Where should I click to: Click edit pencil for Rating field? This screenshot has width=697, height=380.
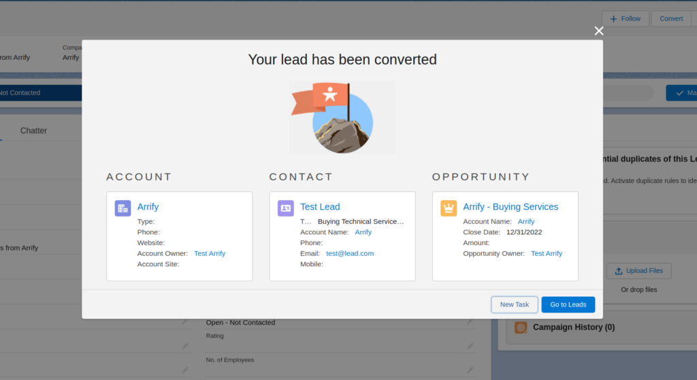[x=470, y=346]
